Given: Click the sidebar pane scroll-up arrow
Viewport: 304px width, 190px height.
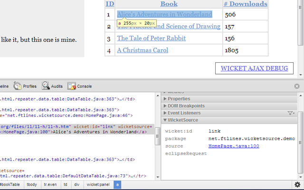Looking at the screenshot, I should [301, 95].
